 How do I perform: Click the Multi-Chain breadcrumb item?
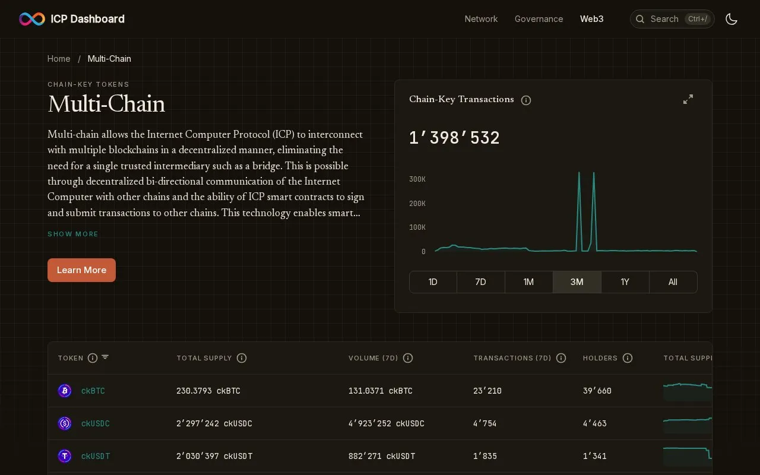(x=109, y=59)
